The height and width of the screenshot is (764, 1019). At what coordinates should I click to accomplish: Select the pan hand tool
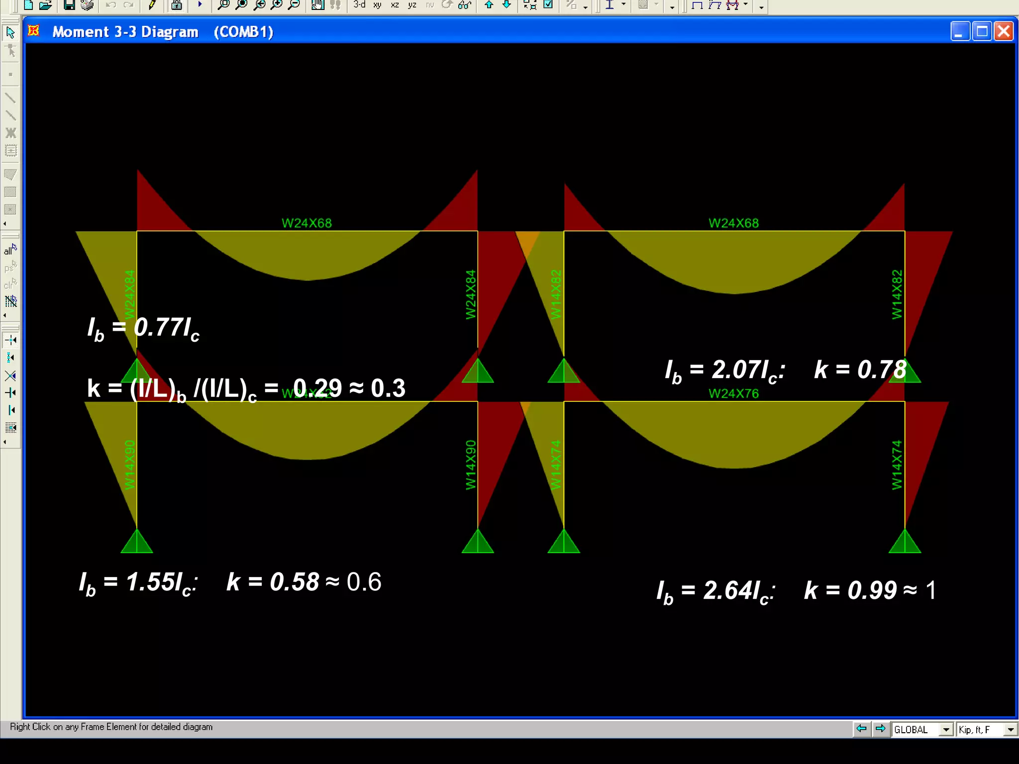pos(317,5)
